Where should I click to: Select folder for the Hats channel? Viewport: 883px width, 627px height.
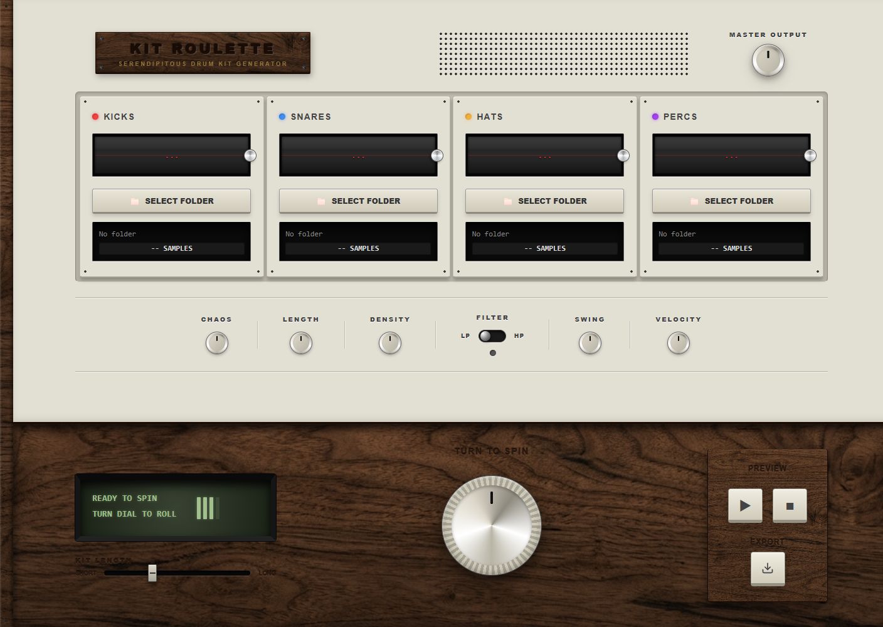pyautogui.click(x=544, y=201)
